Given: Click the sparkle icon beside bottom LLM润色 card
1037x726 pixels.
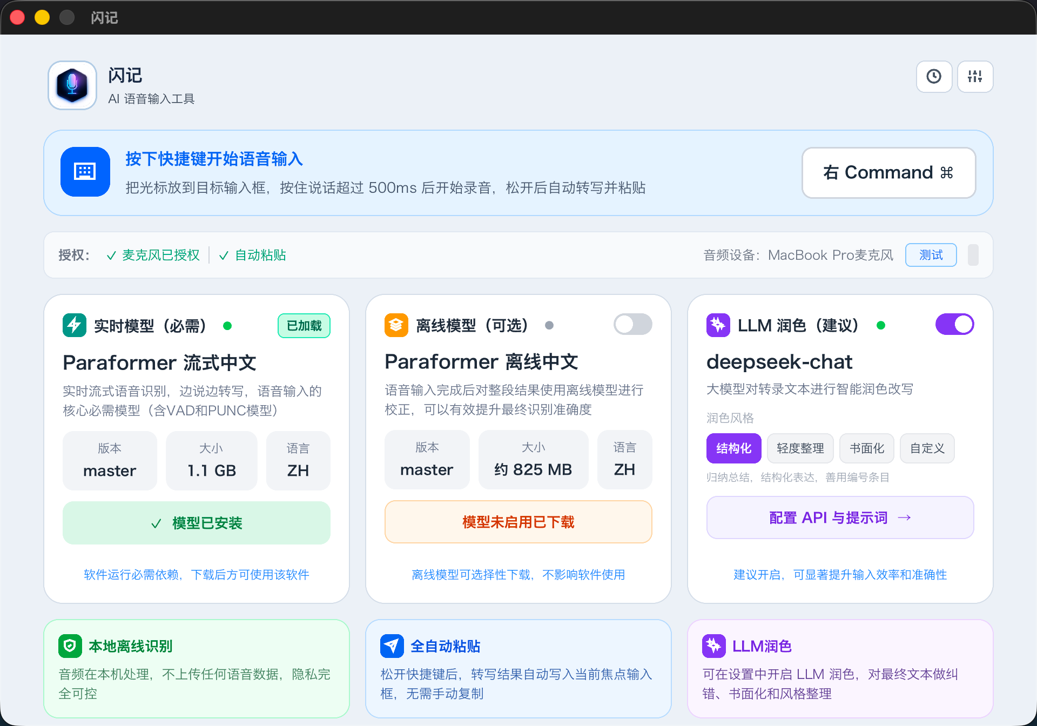Looking at the screenshot, I should (713, 645).
